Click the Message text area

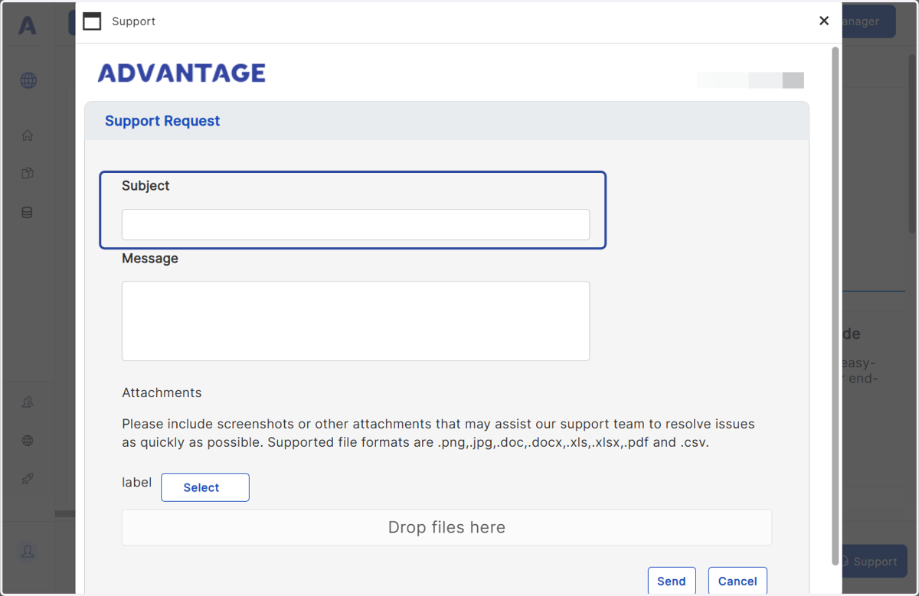click(x=355, y=321)
